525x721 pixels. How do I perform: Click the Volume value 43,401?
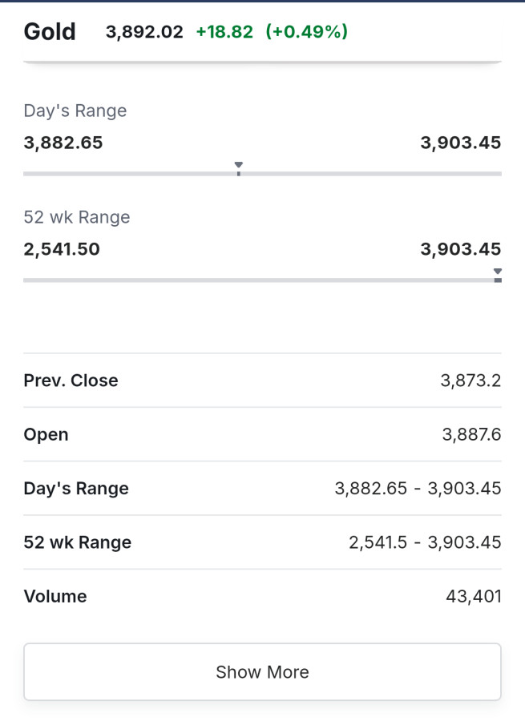click(473, 596)
